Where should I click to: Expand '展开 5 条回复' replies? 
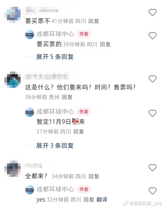[55, 57]
